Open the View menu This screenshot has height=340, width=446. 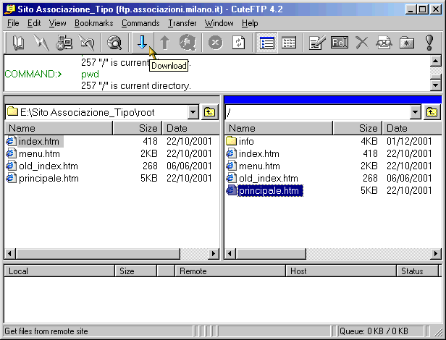coord(57,23)
